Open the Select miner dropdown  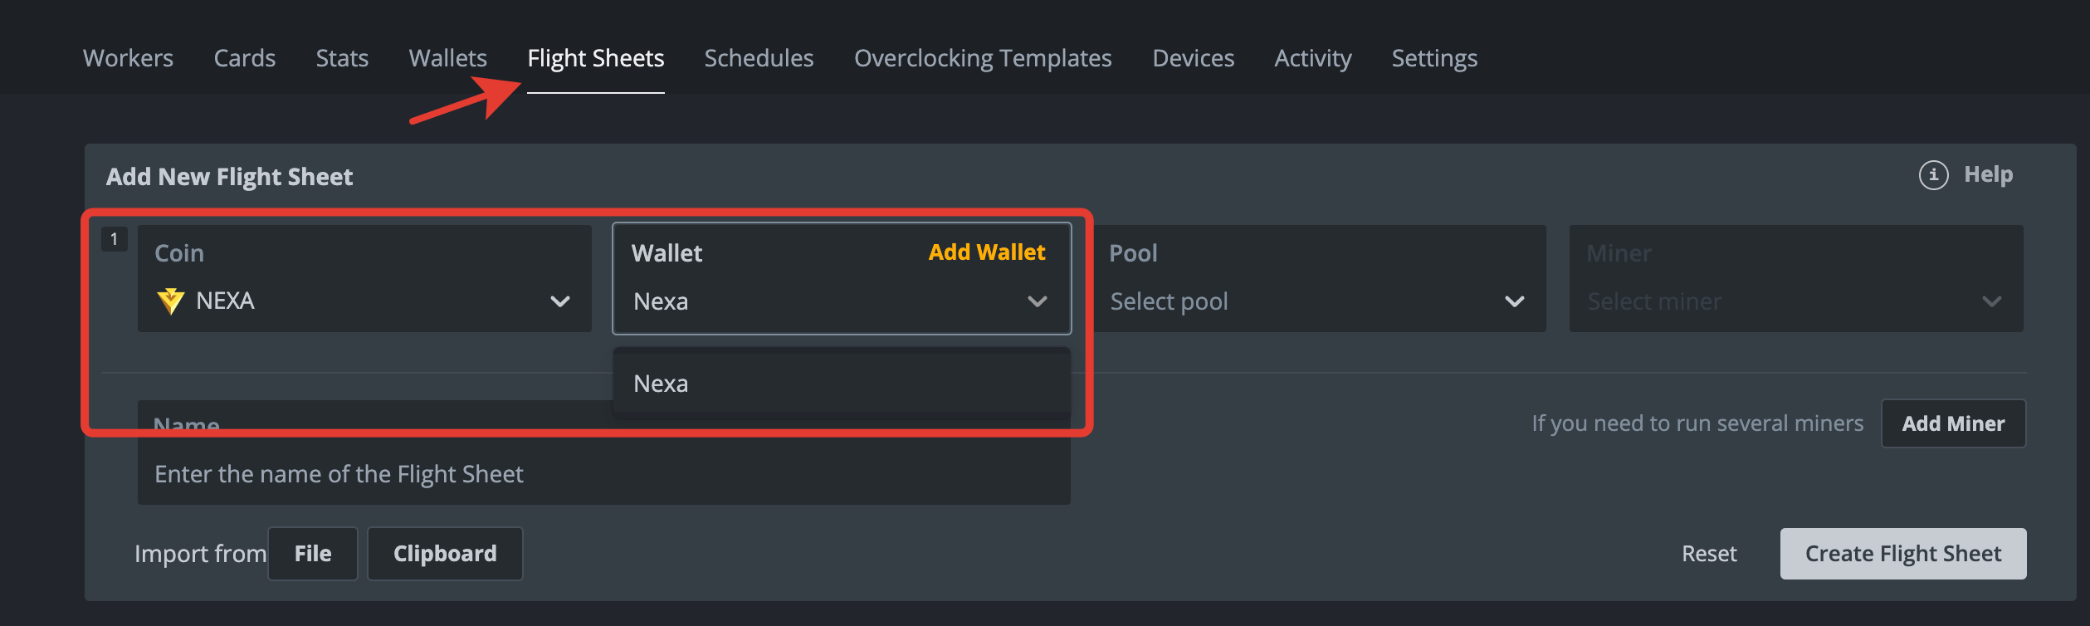[x=1992, y=301]
